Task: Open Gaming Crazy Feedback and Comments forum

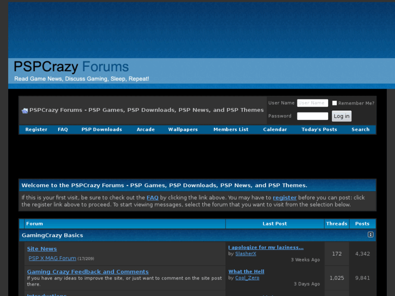Action: (x=87, y=272)
